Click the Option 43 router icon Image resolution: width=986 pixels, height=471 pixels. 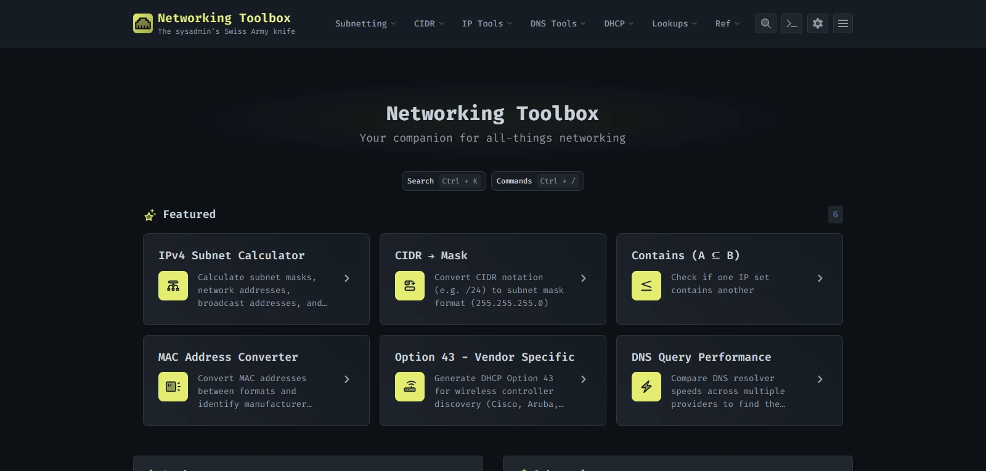click(410, 387)
